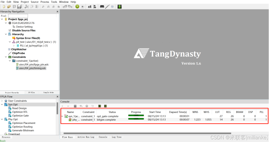Viewport: 269px width, 142px height.
Task: Click the minus icon in Console toolbar
Action: [x=68, y=106]
